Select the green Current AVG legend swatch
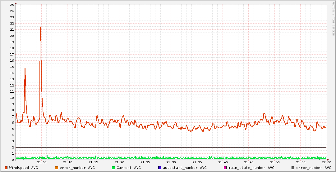This screenshot has width=336, height=172. [x=113, y=168]
